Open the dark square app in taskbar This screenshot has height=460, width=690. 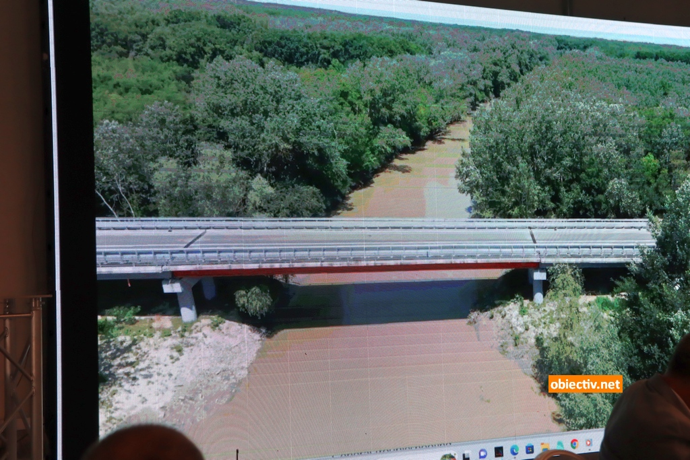tap(499, 452)
